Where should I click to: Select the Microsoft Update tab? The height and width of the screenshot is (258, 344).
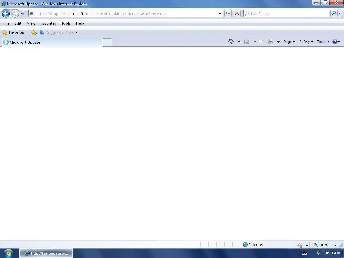tap(52, 42)
